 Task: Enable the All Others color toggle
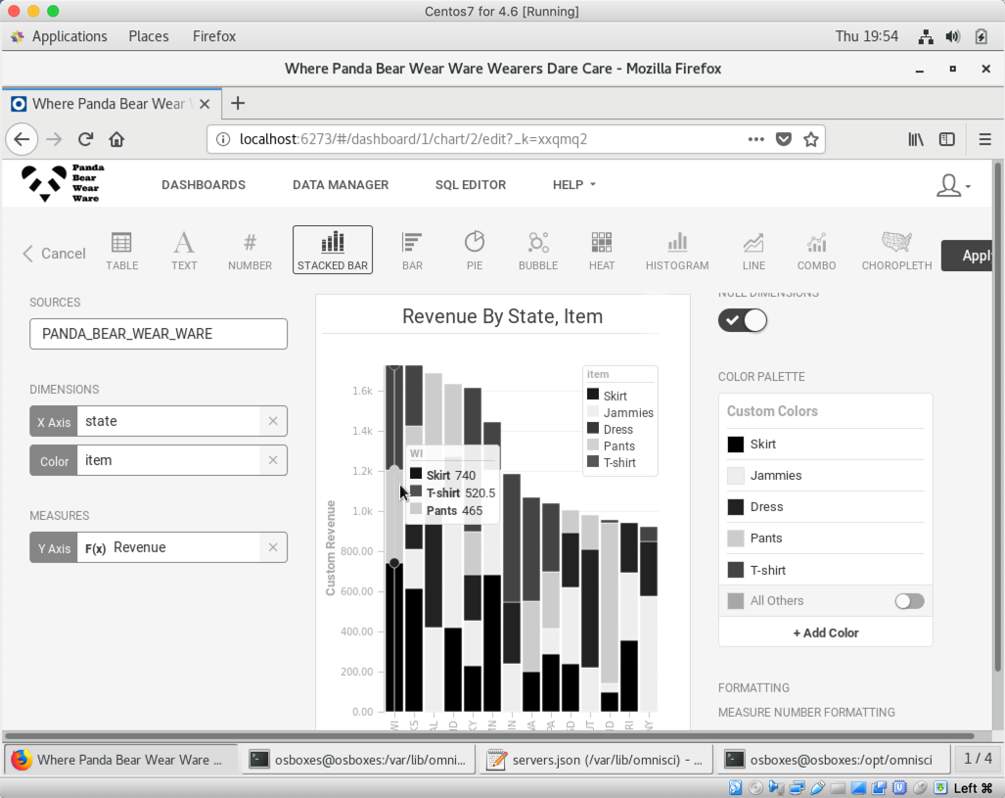coord(909,601)
